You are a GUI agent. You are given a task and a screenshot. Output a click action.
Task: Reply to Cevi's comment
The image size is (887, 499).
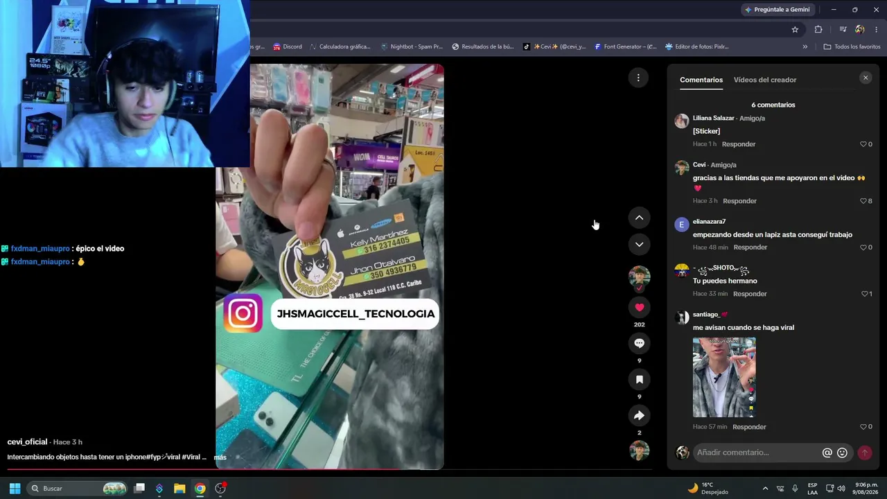739,201
